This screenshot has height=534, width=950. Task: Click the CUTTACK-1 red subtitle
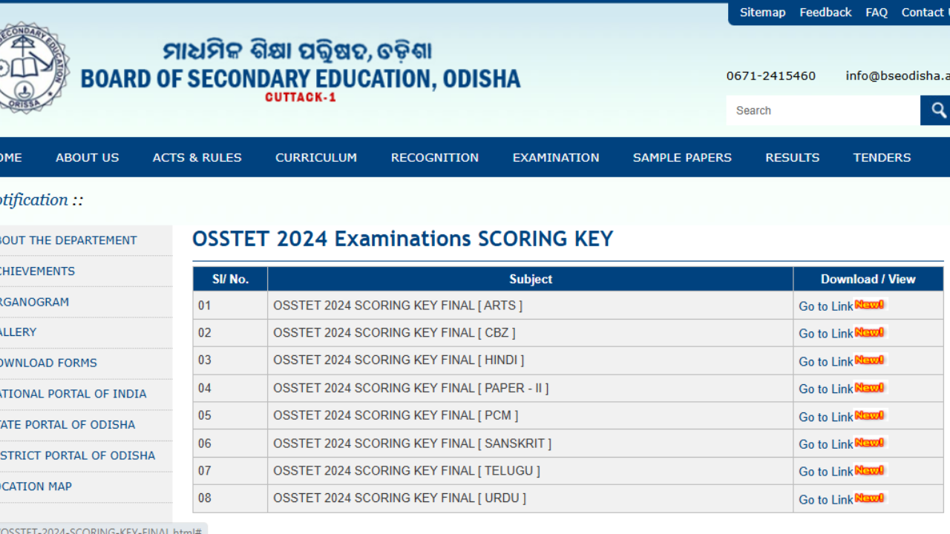pos(301,97)
